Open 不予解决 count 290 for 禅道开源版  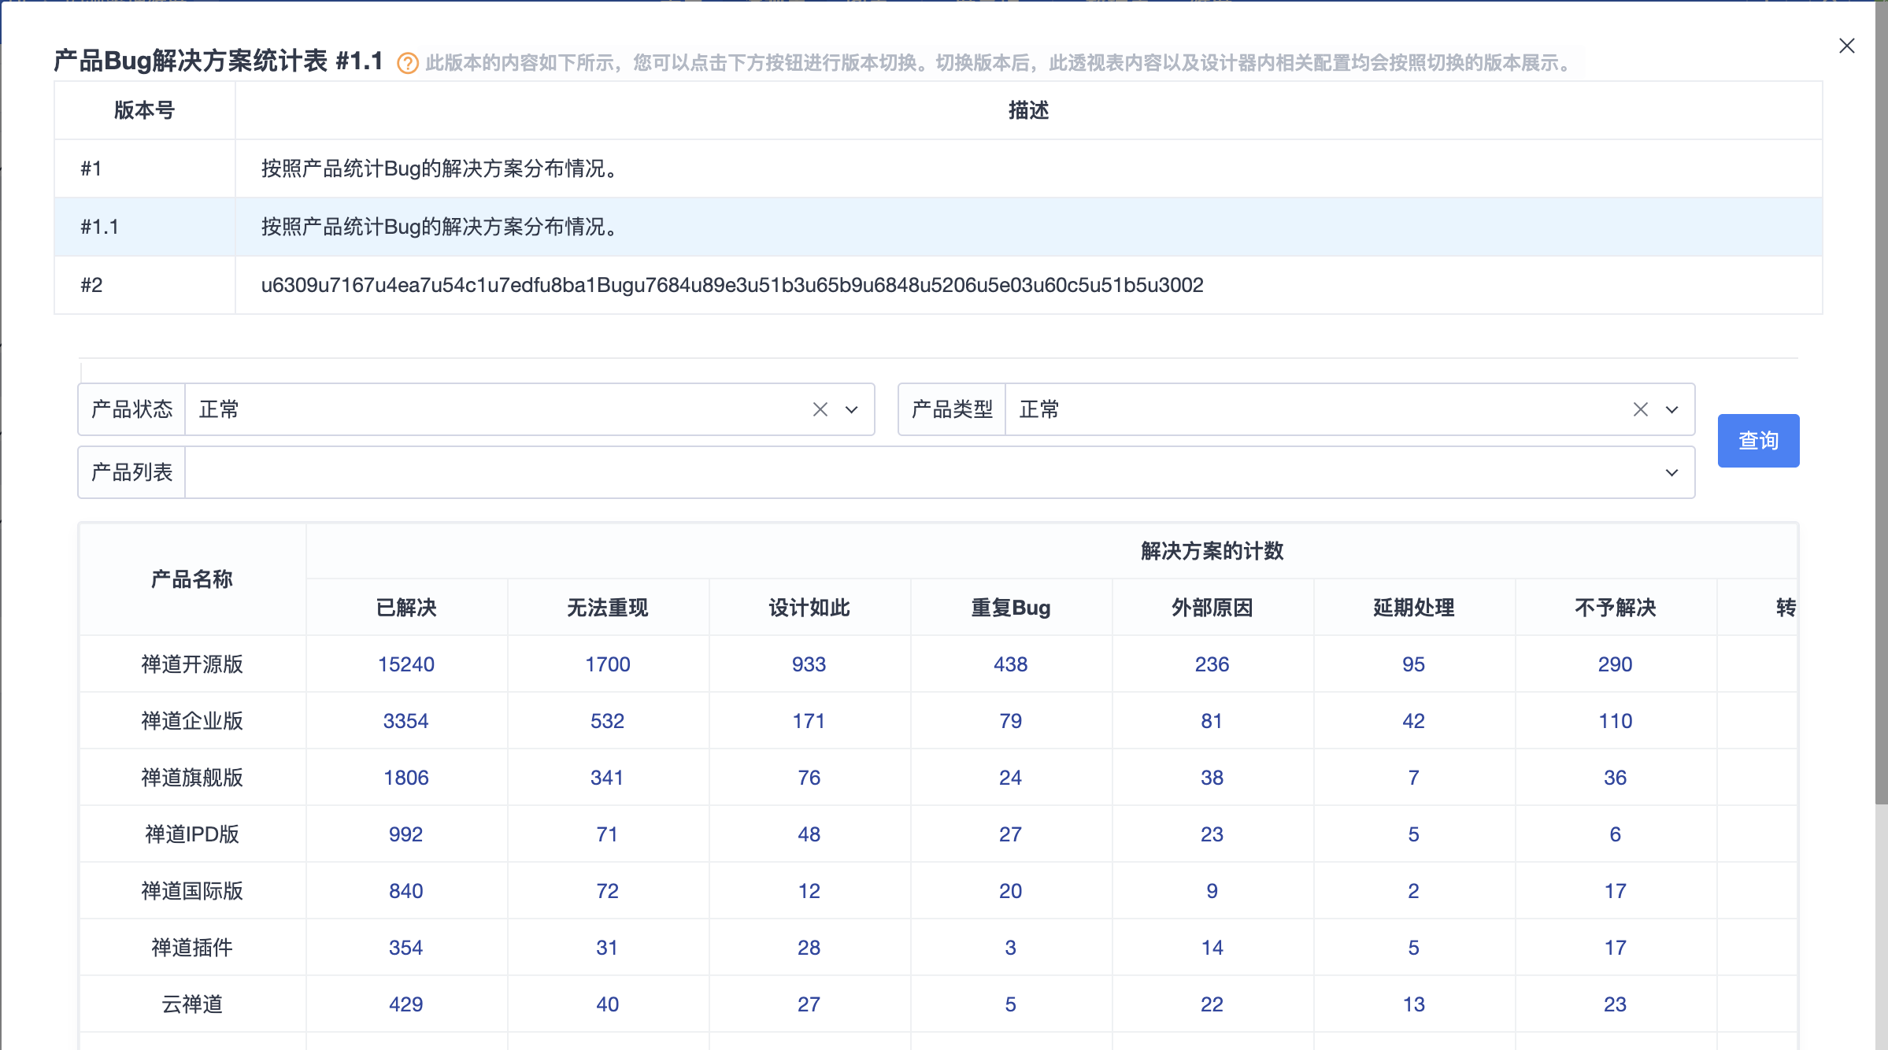[1616, 664]
